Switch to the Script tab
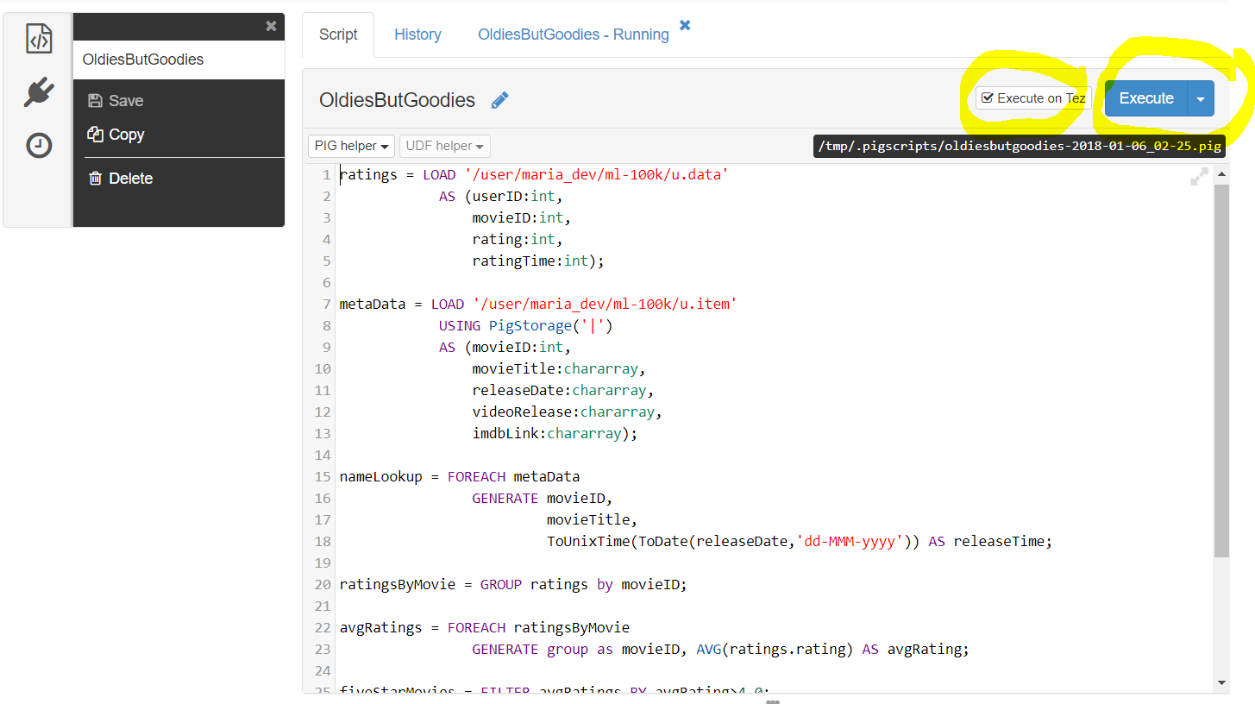1255x704 pixels. click(x=338, y=35)
